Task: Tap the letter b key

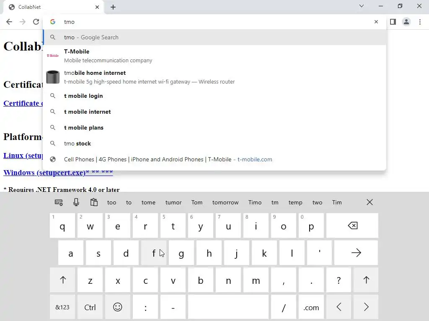Action: pyautogui.click(x=201, y=280)
